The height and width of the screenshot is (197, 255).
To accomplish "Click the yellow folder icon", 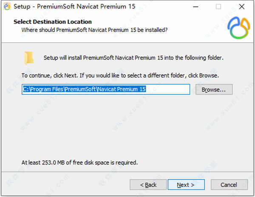I will point(29,57).
